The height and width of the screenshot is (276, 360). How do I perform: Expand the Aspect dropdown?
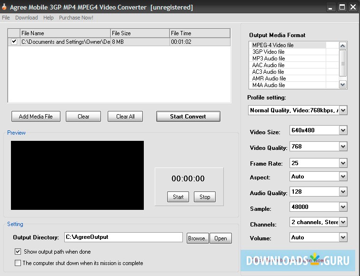(x=343, y=177)
